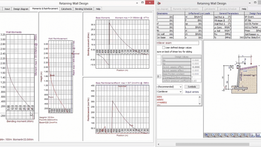
Task: Click the Uniform pressure coefficient 0.65 field
Action: 196,81
